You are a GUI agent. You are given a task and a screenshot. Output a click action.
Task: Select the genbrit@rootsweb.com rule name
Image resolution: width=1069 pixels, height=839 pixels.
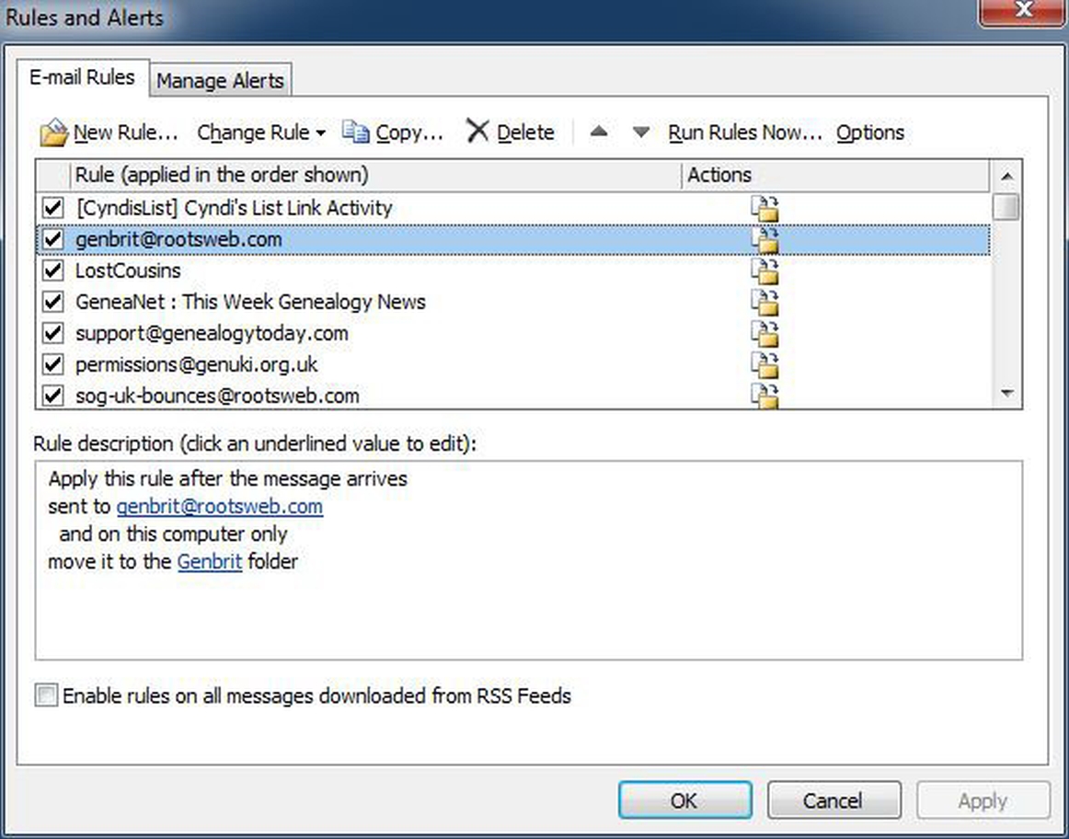tap(178, 239)
